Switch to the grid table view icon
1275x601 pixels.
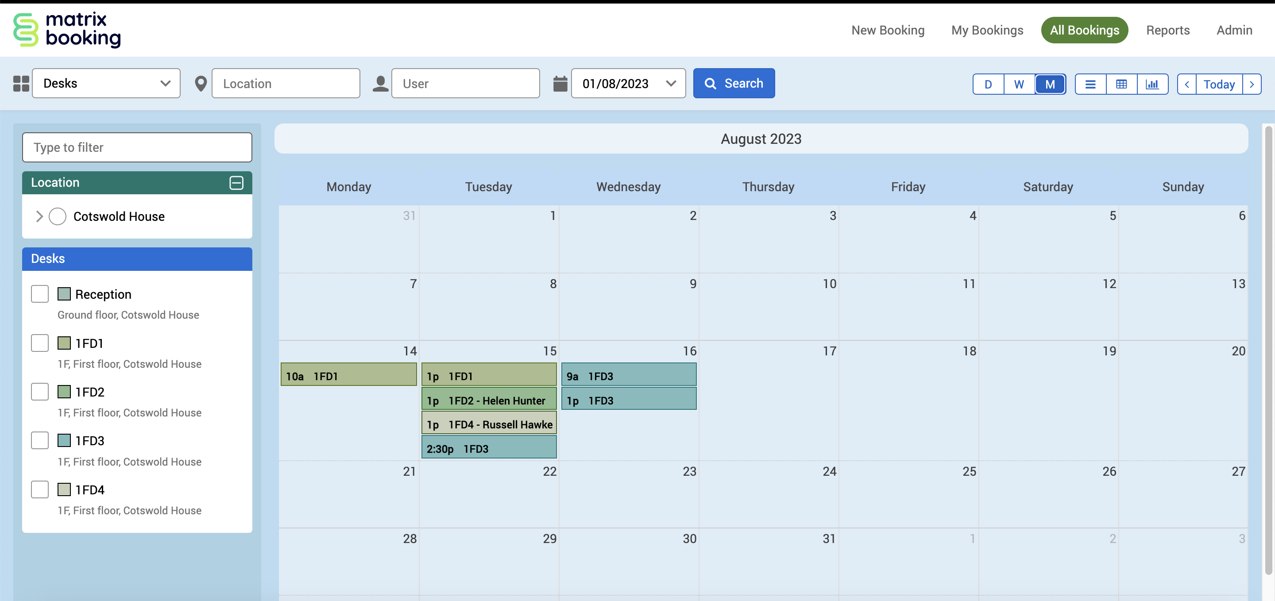click(1121, 84)
